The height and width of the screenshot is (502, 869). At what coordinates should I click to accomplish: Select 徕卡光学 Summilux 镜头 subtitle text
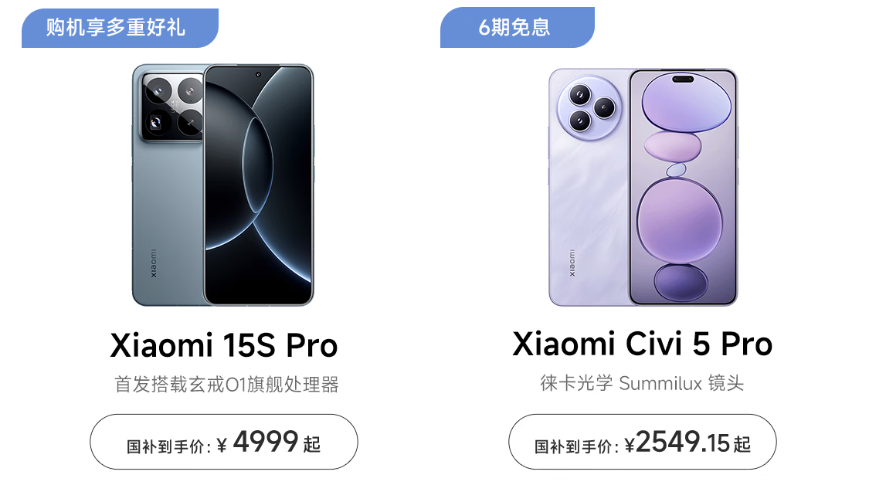[643, 383]
